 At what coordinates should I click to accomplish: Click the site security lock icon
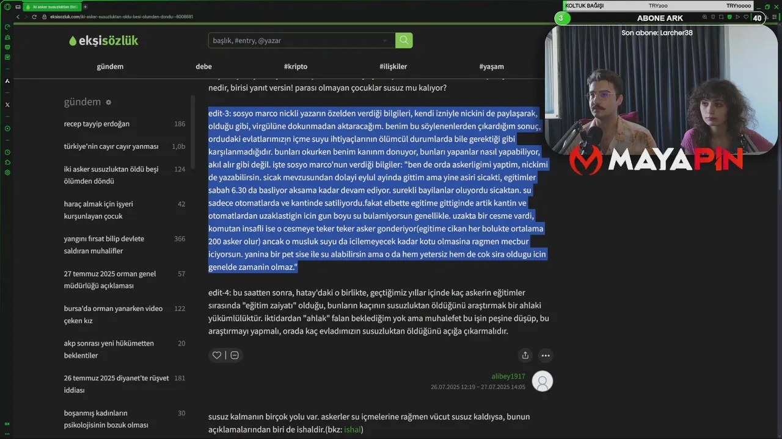pyautogui.click(x=44, y=16)
